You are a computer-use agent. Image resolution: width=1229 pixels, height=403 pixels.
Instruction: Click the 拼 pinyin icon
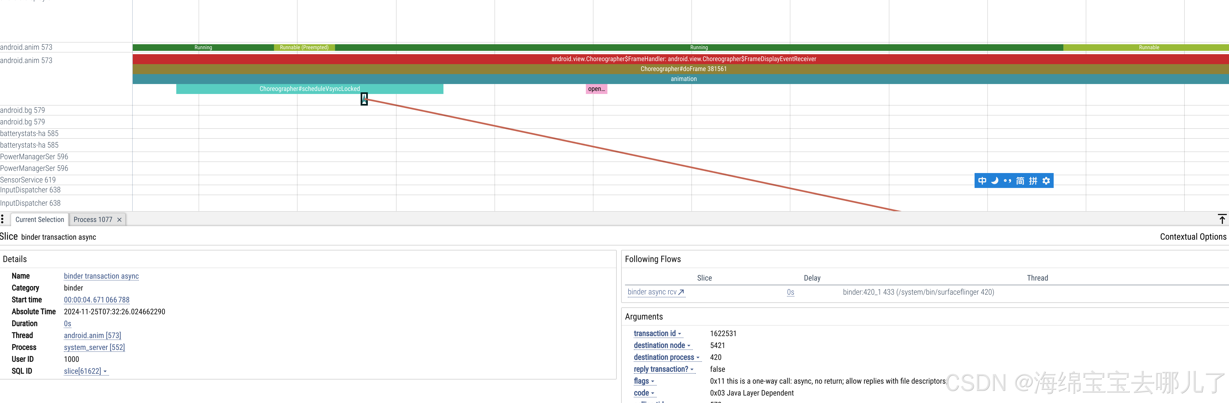pos(1033,181)
